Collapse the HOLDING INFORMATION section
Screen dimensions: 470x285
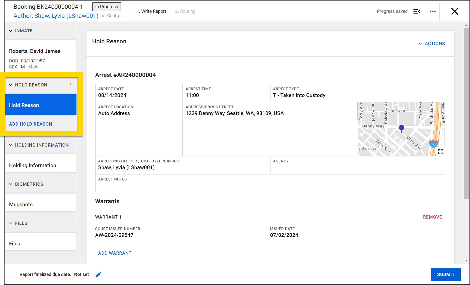(x=10, y=145)
